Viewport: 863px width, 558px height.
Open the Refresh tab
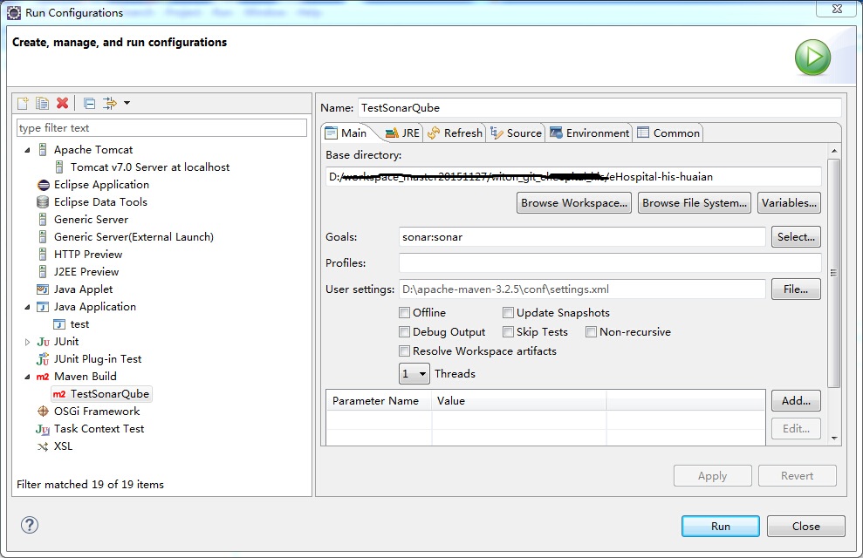coord(455,133)
